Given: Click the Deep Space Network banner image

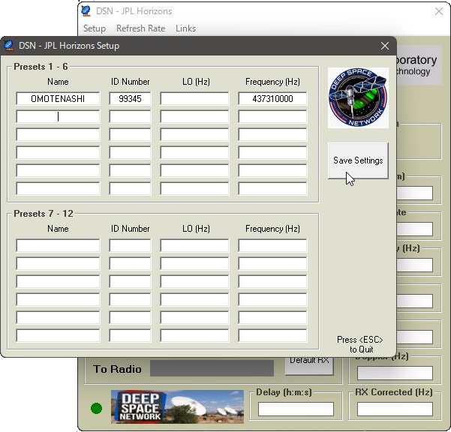Looking at the screenshot, I should pos(177,406).
